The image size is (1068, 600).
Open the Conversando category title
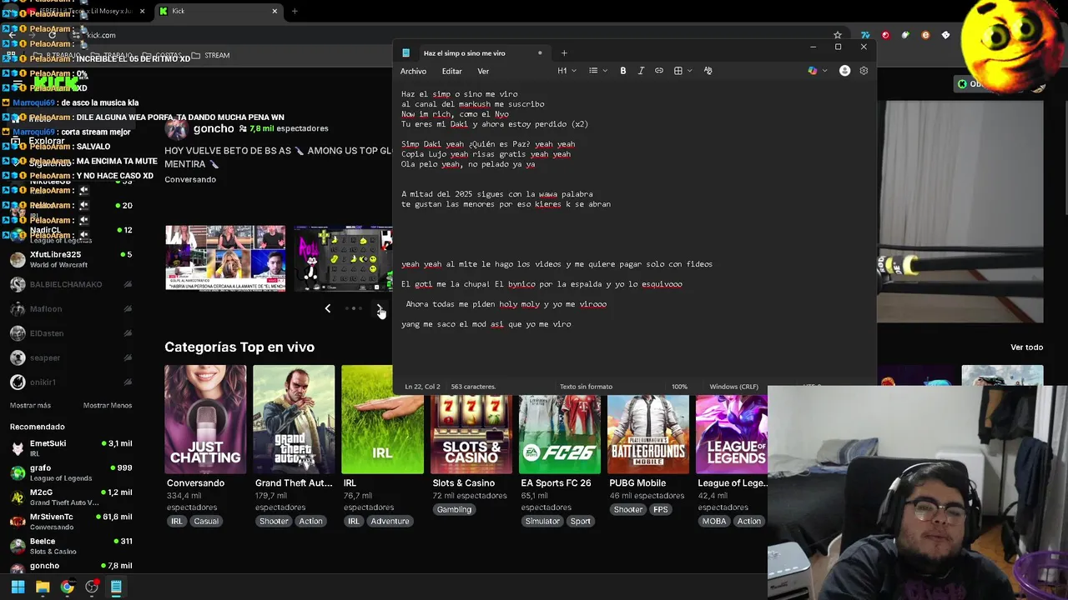[x=195, y=483]
